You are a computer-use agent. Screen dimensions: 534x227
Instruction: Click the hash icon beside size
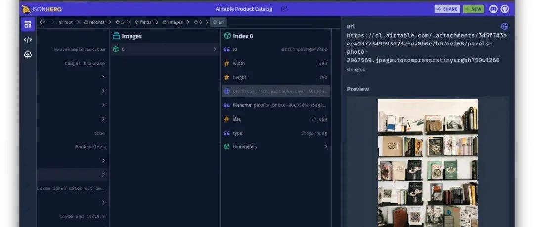tap(227, 119)
